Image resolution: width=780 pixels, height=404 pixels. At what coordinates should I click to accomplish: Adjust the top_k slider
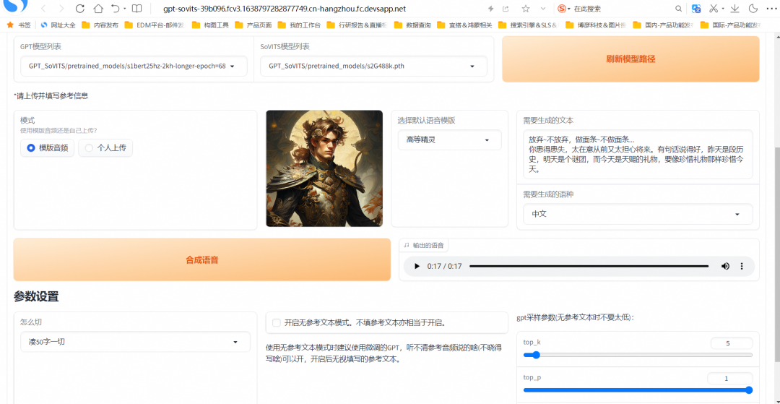pyautogui.click(x=638, y=355)
